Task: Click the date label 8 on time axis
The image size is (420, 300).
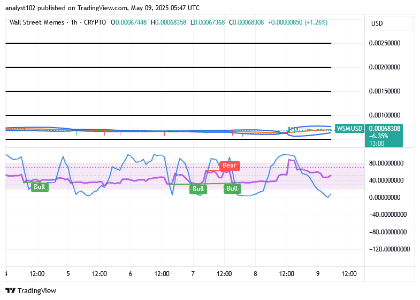Action: (x=255, y=274)
